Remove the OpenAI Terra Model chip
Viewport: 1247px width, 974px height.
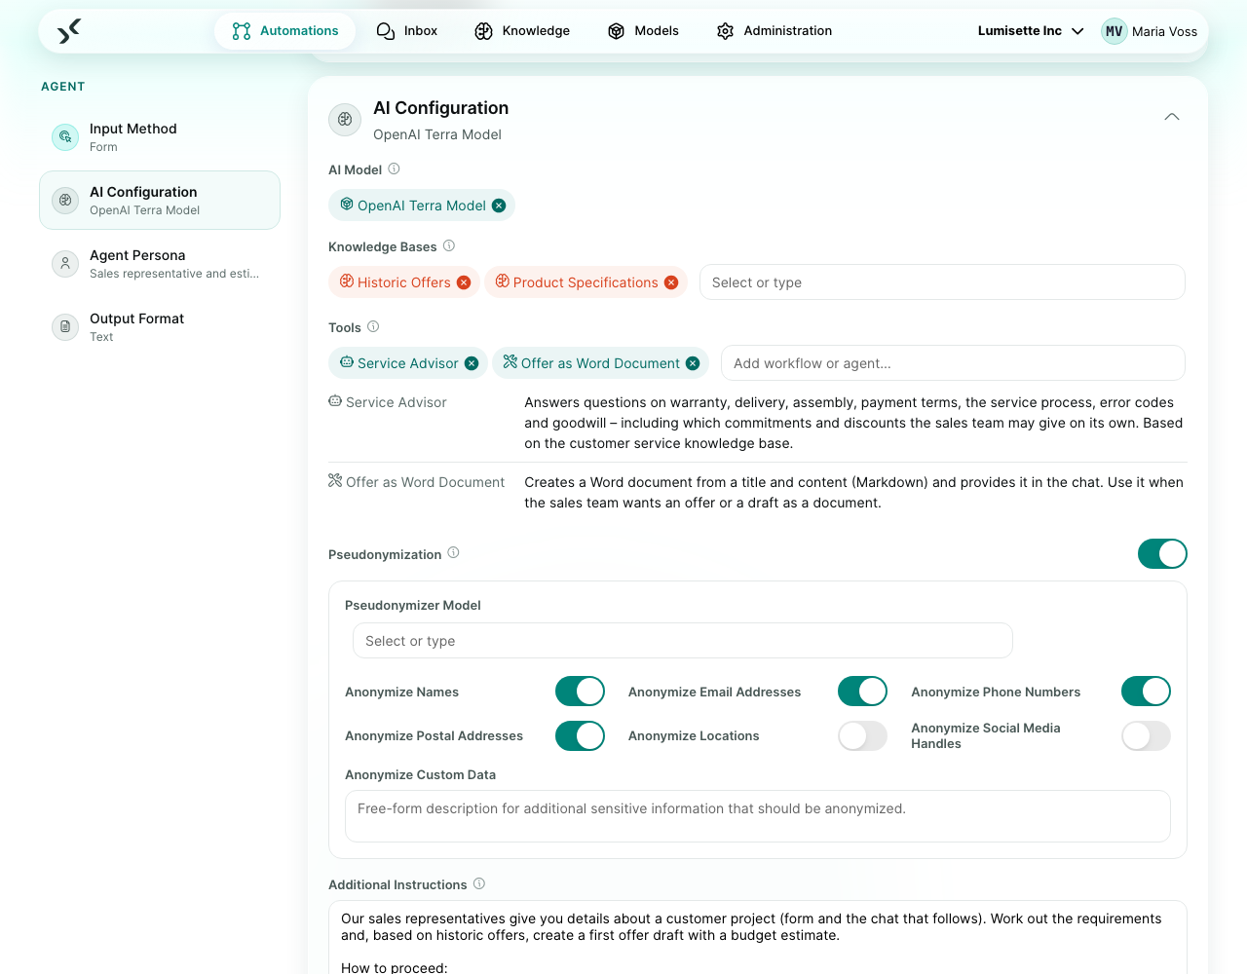(x=499, y=206)
